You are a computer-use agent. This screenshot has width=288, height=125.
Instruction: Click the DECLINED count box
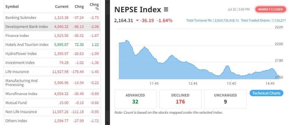point(180,99)
